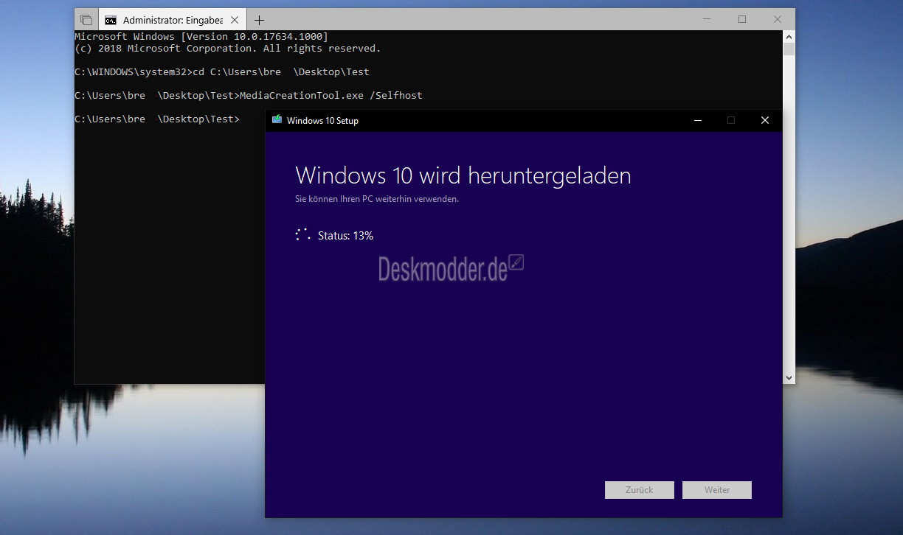Open the tab overview icon in console window

coord(86,20)
